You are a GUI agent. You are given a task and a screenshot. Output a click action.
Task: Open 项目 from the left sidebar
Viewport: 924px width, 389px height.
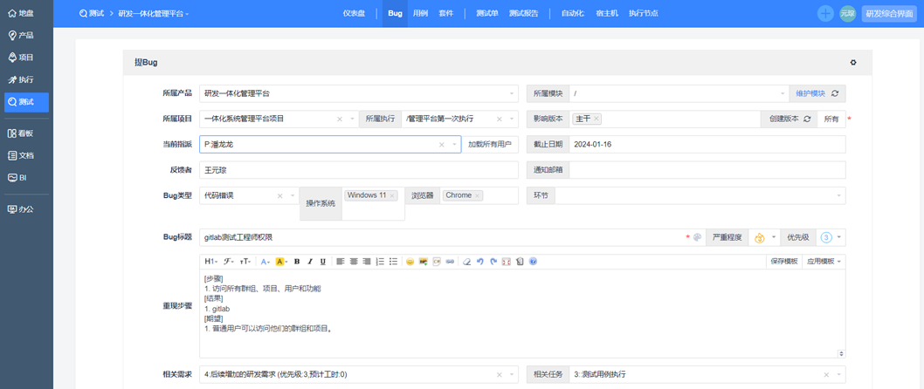[x=21, y=58]
